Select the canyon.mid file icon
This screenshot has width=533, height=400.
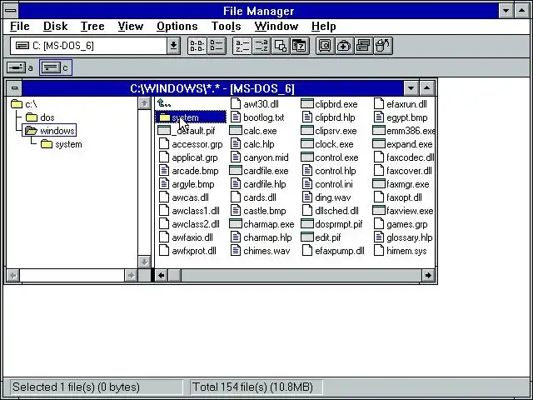click(235, 157)
